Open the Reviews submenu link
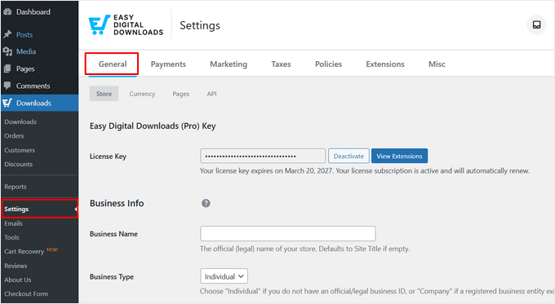 (x=16, y=266)
